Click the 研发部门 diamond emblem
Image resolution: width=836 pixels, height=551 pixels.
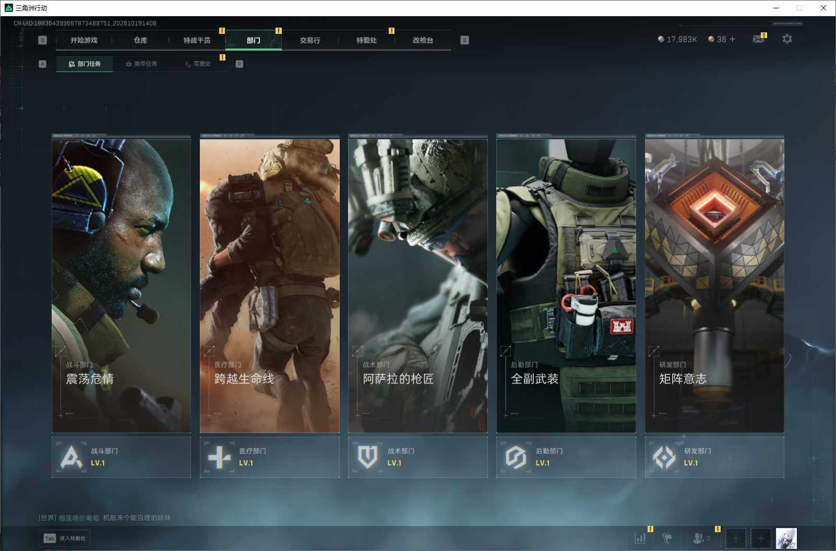click(664, 457)
